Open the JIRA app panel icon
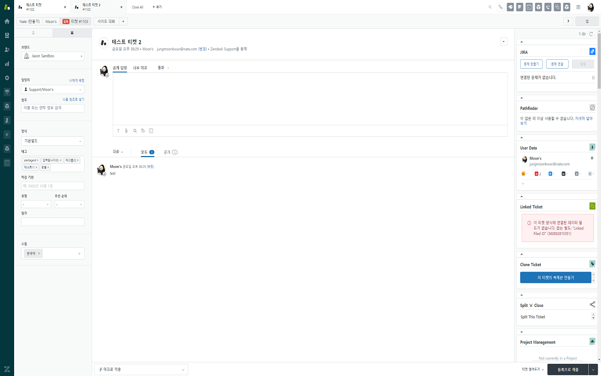 (592, 51)
